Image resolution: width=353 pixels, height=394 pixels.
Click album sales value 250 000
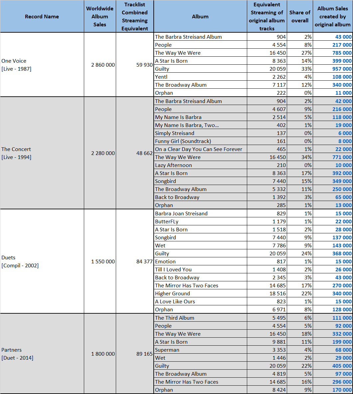pos(333,189)
